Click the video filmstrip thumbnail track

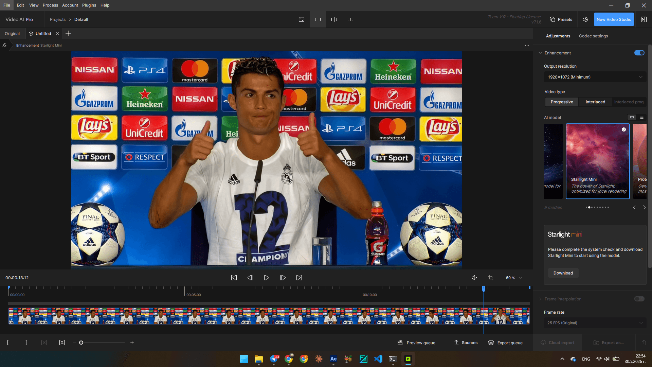pyautogui.click(x=269, y=316)
